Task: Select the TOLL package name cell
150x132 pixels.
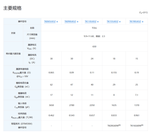Action: tap(95, 28)
